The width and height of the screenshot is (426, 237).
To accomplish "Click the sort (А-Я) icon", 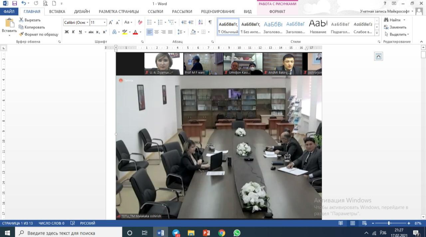I will tap(201, 22).
